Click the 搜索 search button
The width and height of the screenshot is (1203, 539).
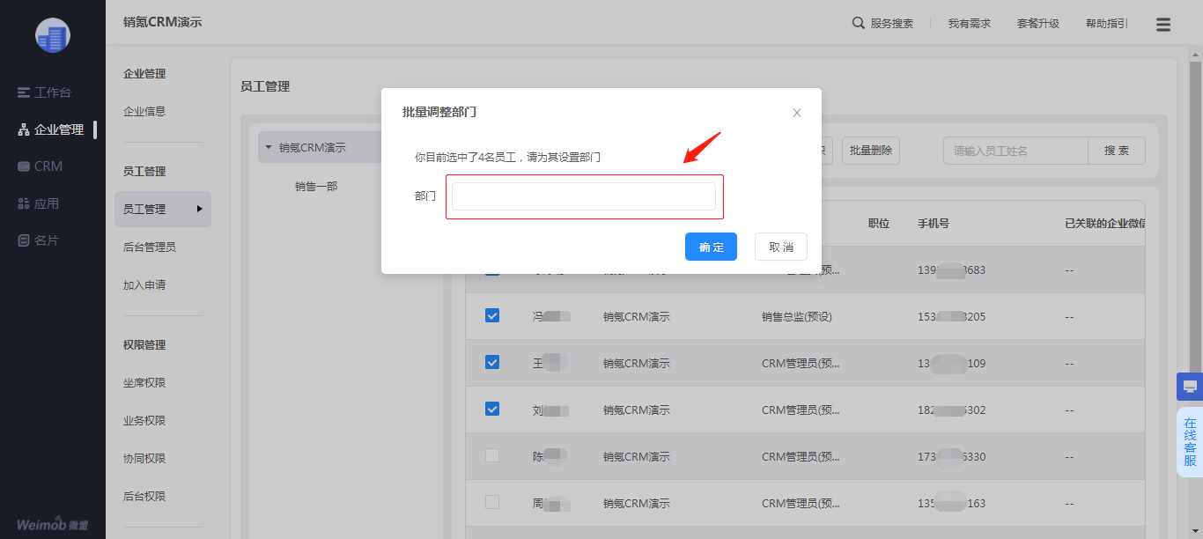(1117, 151)
